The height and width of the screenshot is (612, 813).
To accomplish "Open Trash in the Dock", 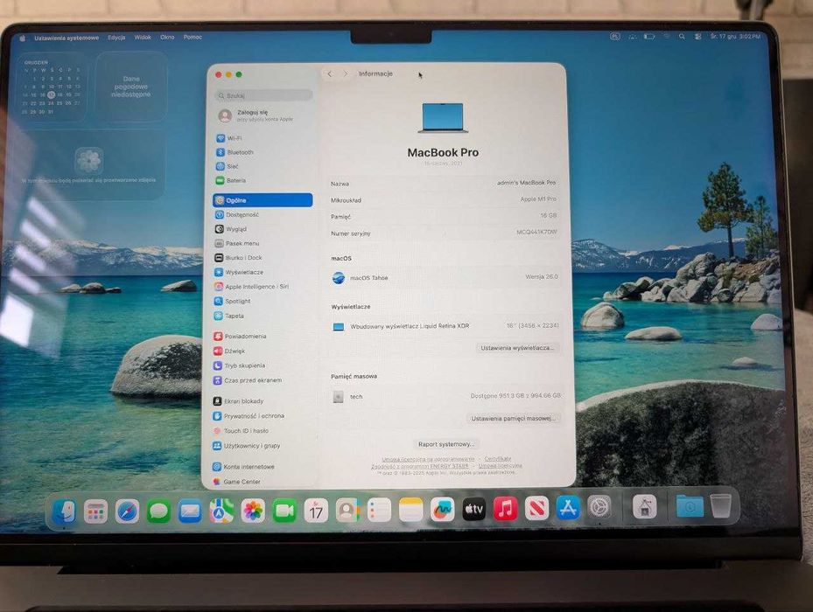I will (x=721, y=505).
